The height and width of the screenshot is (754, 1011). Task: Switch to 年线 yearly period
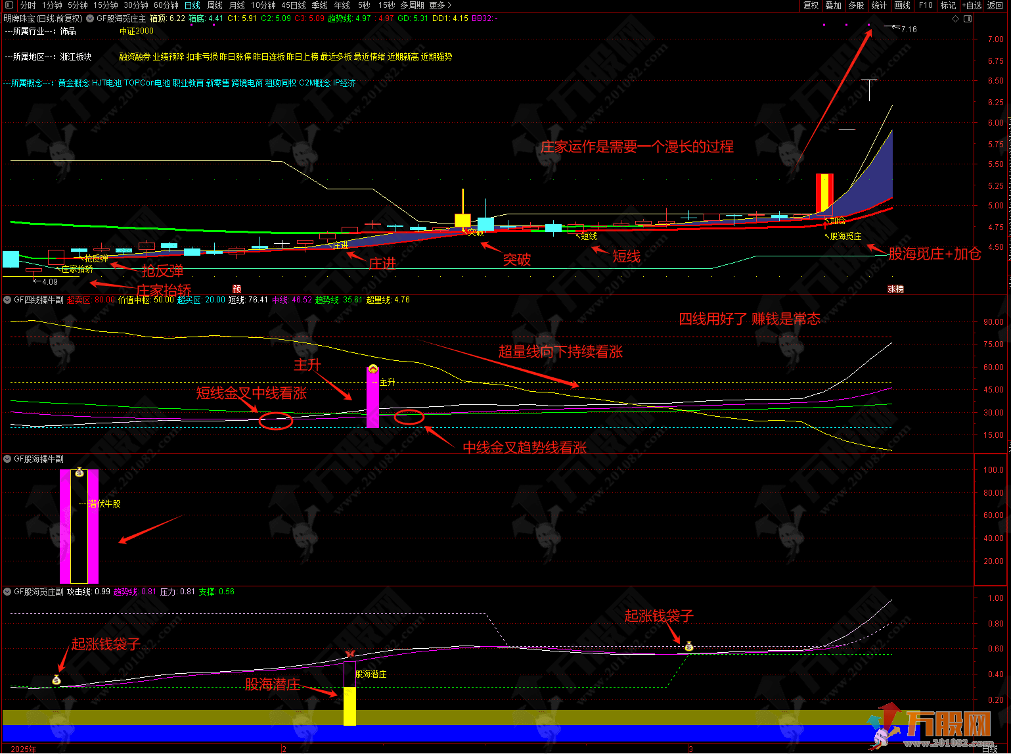pos(342,5)
